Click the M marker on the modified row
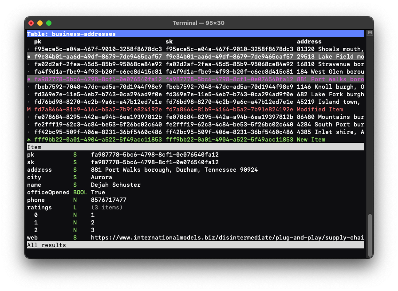This screenshot has width=398, height=291. (x=29, y=110)
